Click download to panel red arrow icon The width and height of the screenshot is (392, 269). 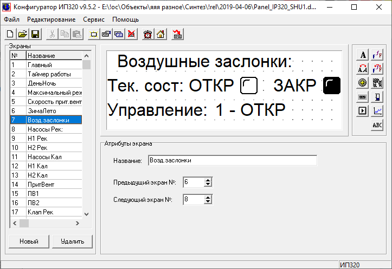pos(177,34)
